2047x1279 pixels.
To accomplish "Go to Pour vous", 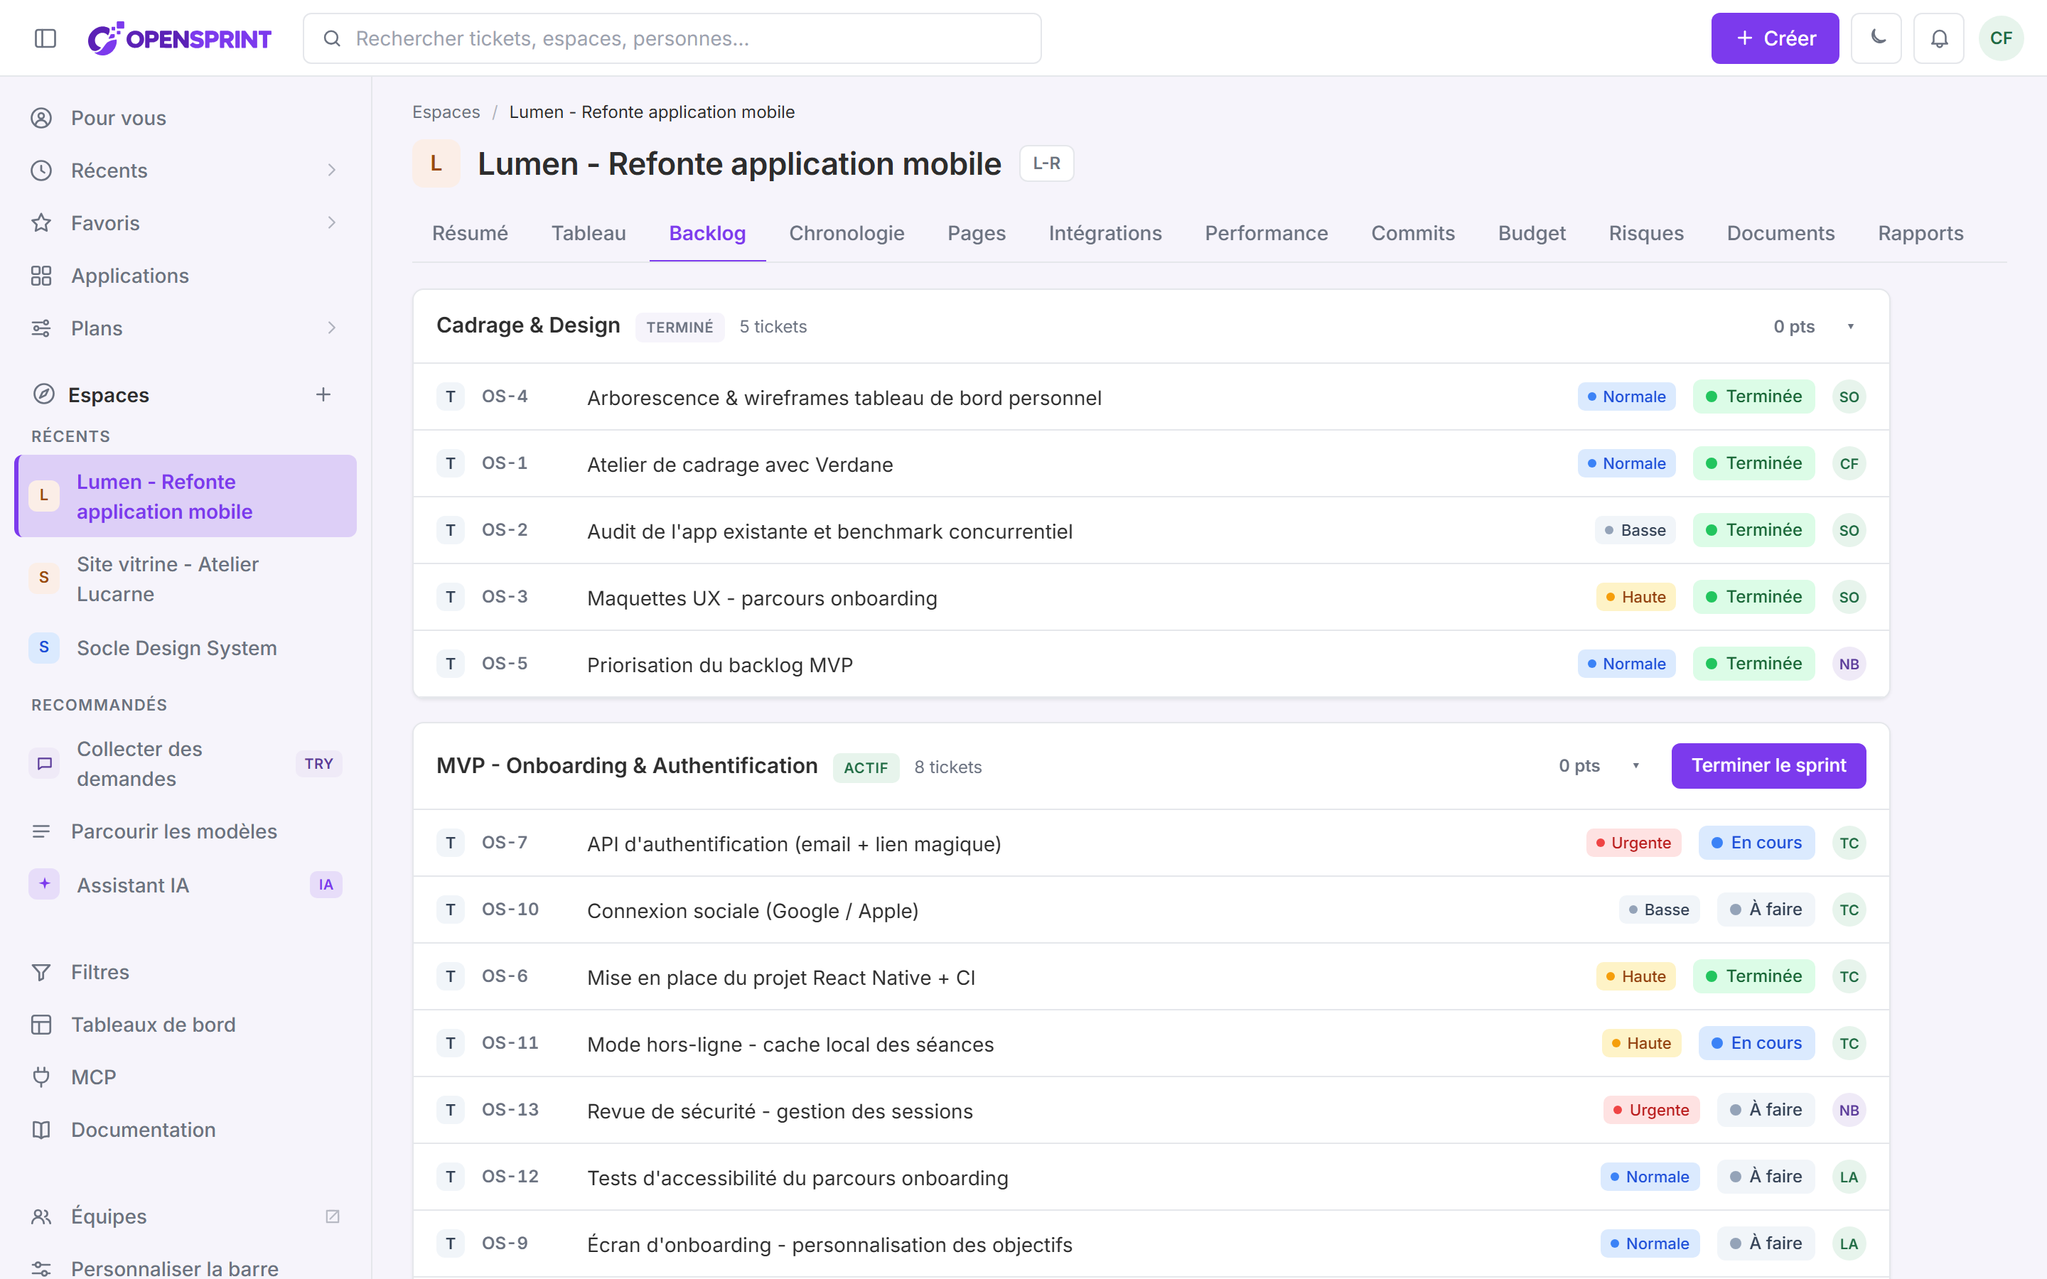I will coord(186,117).
